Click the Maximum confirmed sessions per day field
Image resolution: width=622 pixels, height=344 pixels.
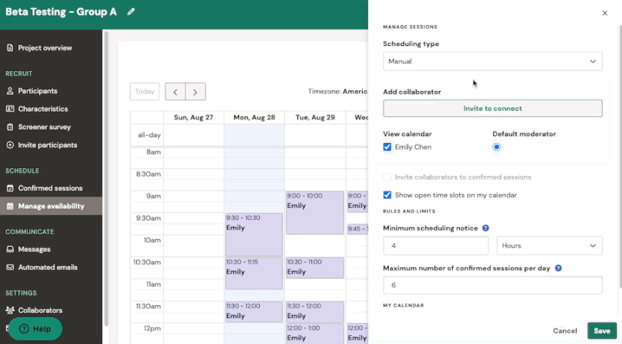pos(492,285)
